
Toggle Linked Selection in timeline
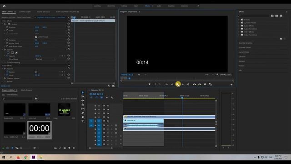coord(102,97)
